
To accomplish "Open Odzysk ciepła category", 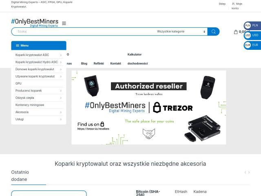I will [24, 98].
